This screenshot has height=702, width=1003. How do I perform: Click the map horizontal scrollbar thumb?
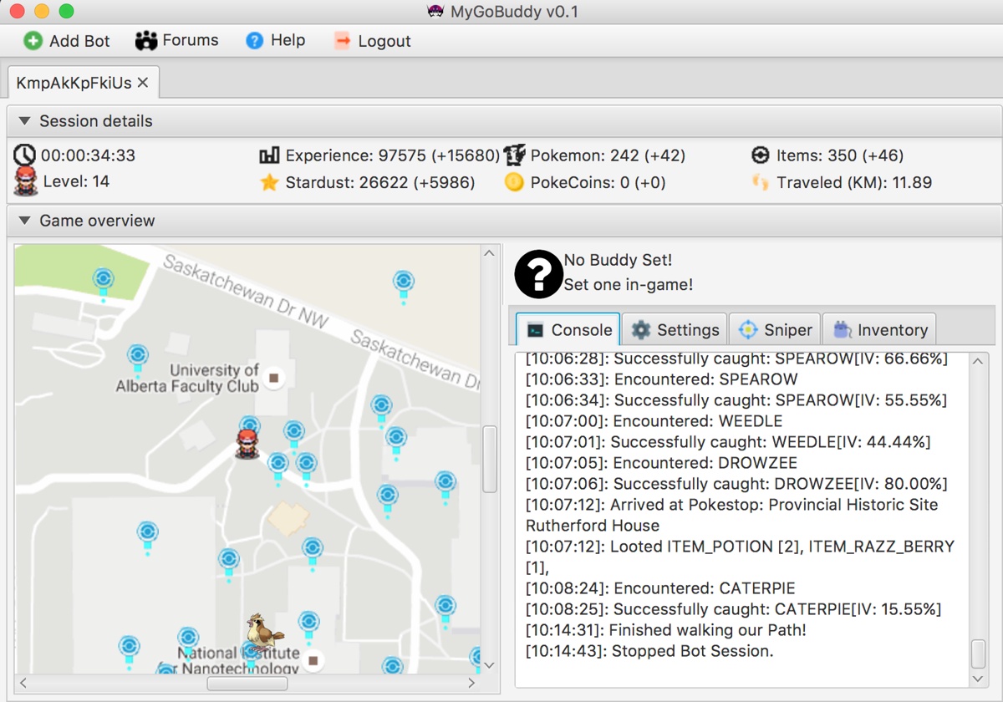point(247,684)
